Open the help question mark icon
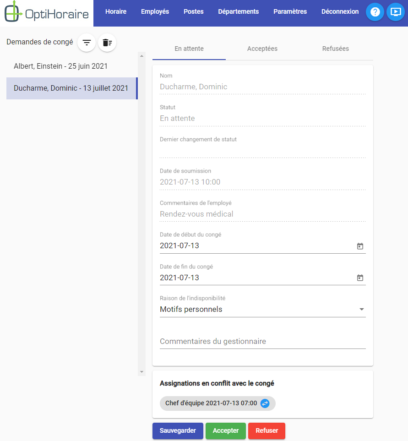 (375, 12)
